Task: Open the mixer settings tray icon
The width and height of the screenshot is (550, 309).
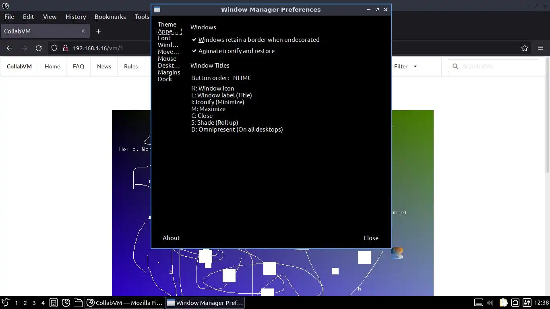Action: click(x=527, y=303)
